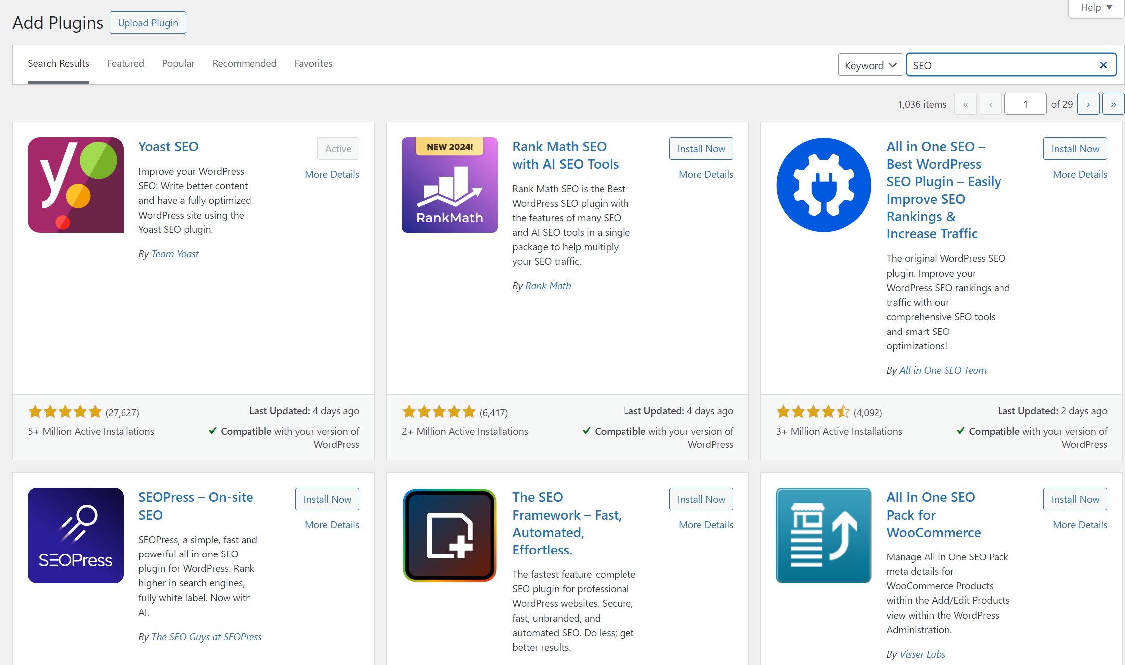Go to next page of results

[1088, 104]
